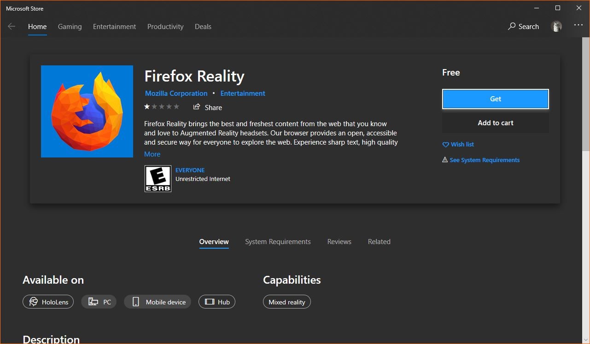This screenshot has width=590, height=344.
Task: Open the Entertainment category link under title
Action: (x=243, y=93)
